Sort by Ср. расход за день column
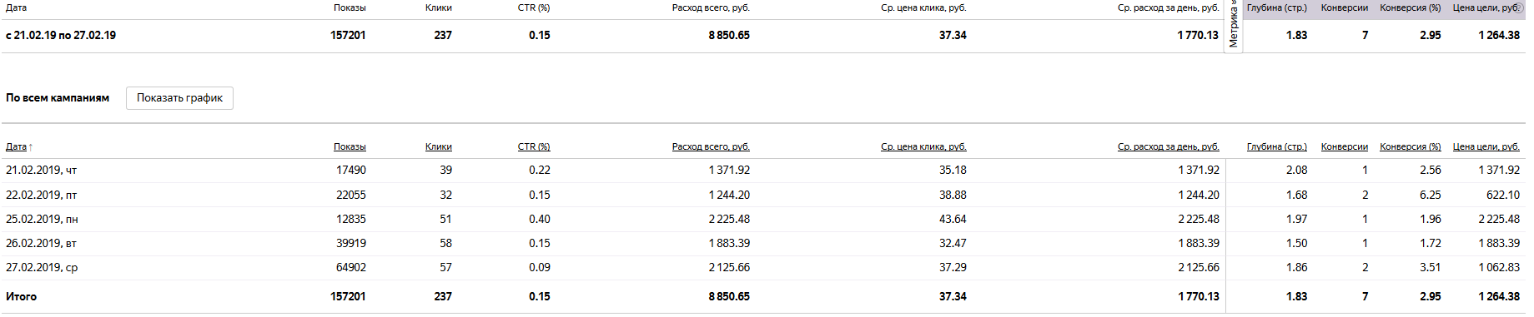This screenshot has width=1534, height=317. pyautogui.click(x=1169, y=146)
